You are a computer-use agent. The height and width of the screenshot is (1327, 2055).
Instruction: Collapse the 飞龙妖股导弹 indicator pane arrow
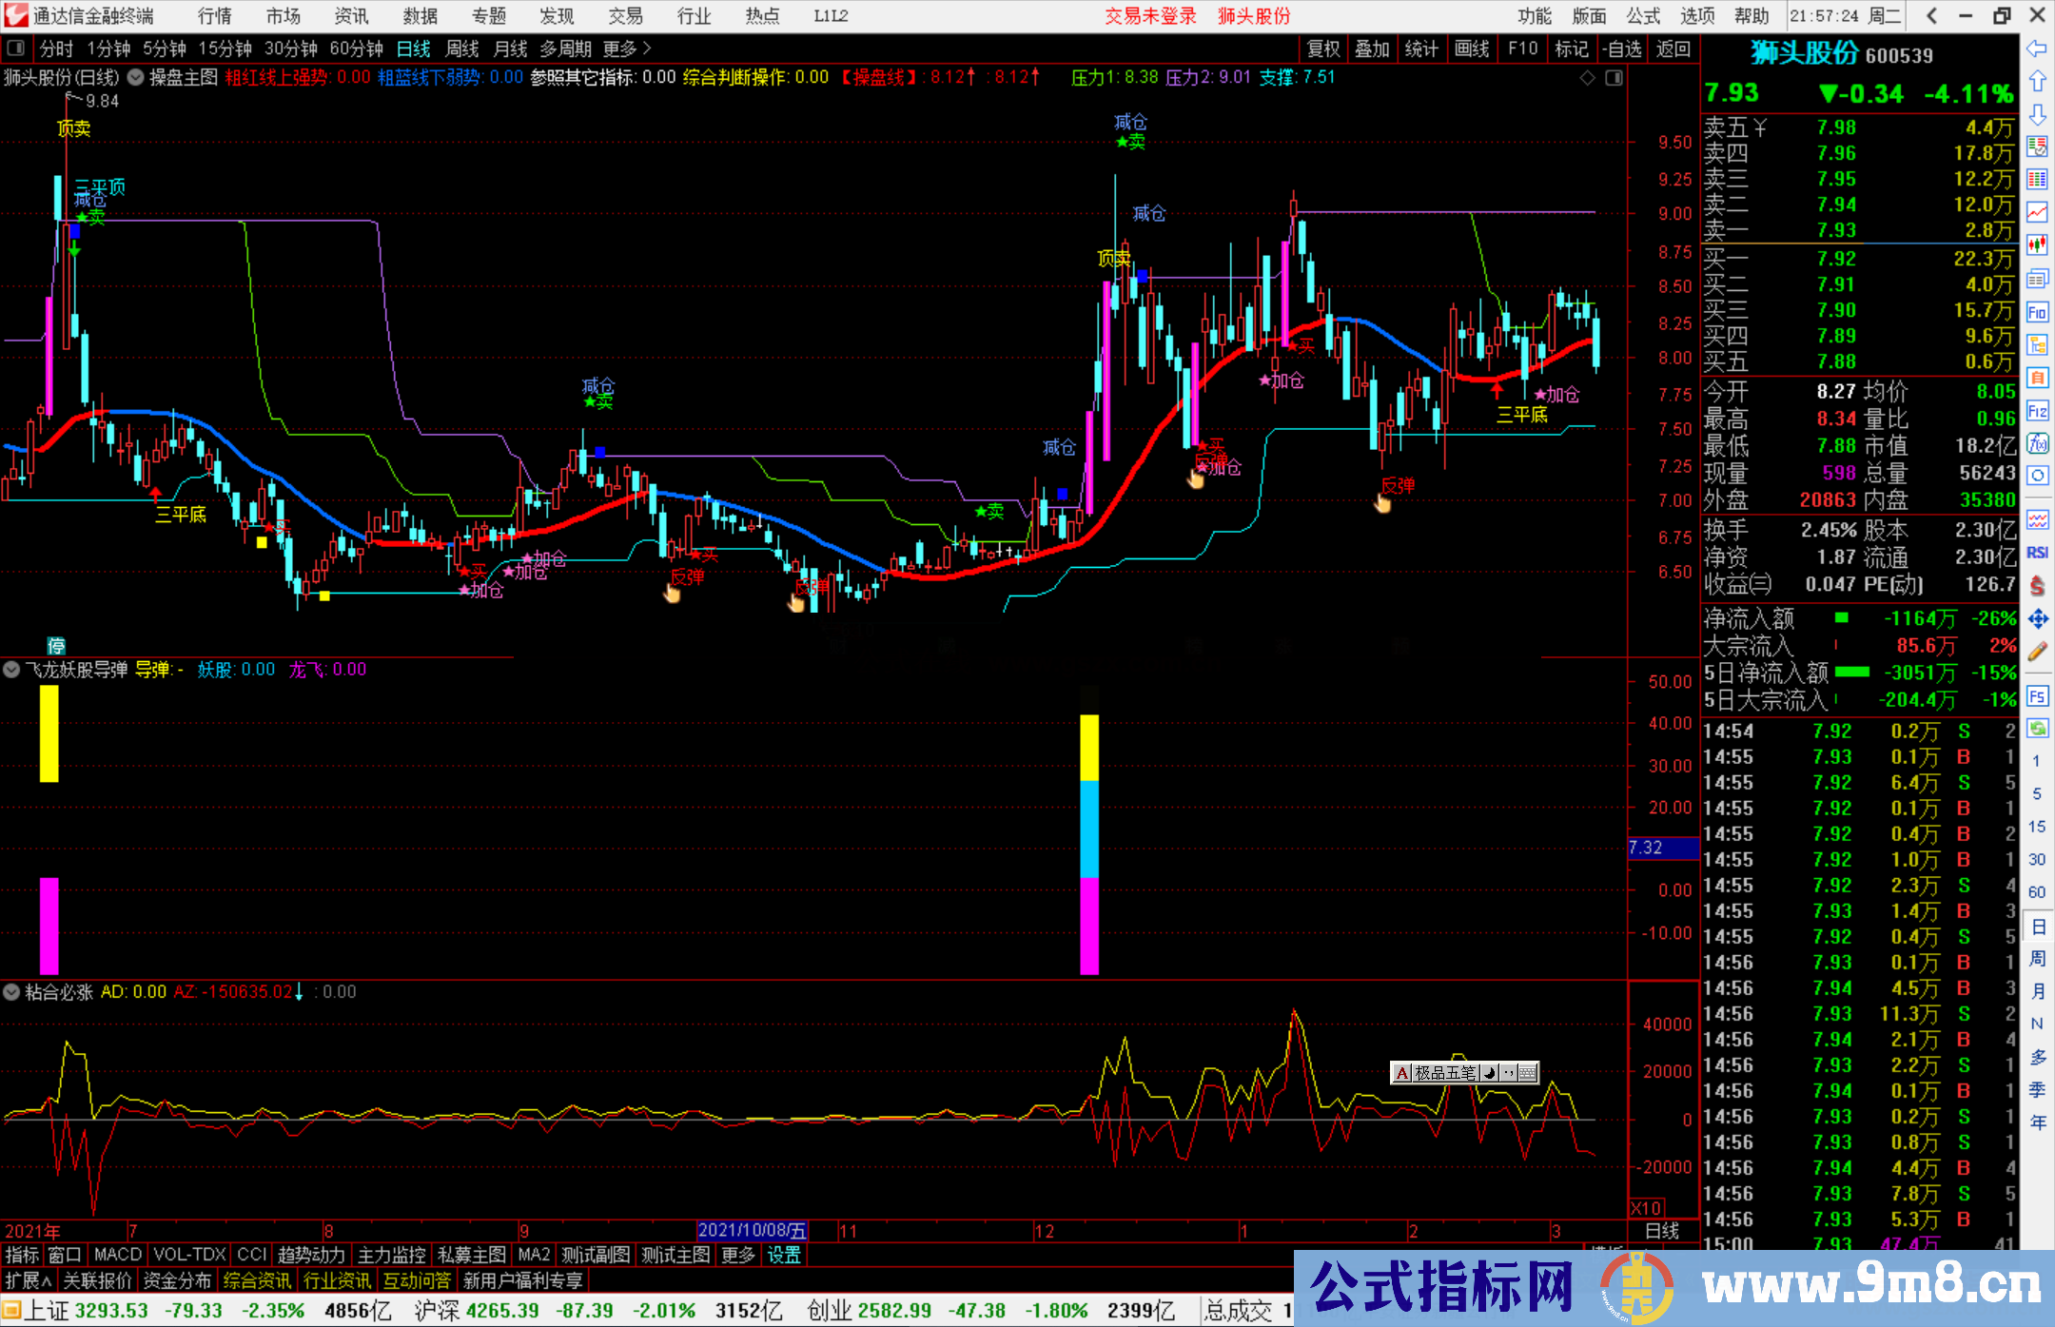(x=10, y=670)
